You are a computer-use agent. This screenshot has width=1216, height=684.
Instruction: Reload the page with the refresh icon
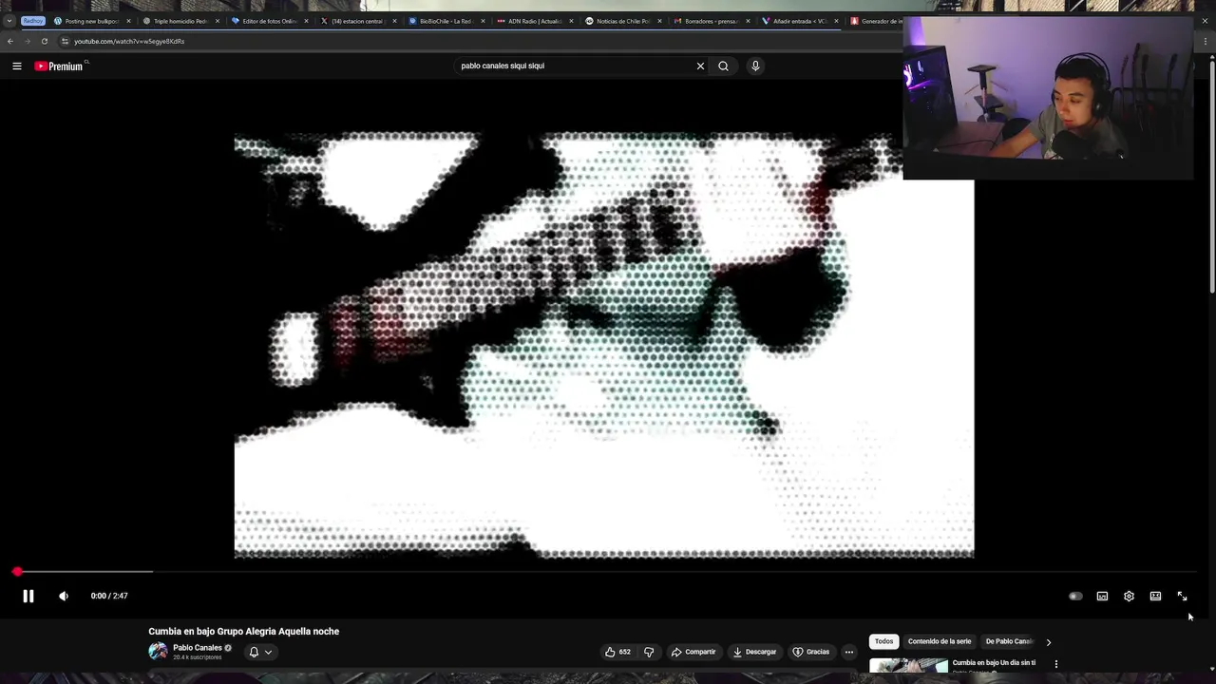point(44,41)
